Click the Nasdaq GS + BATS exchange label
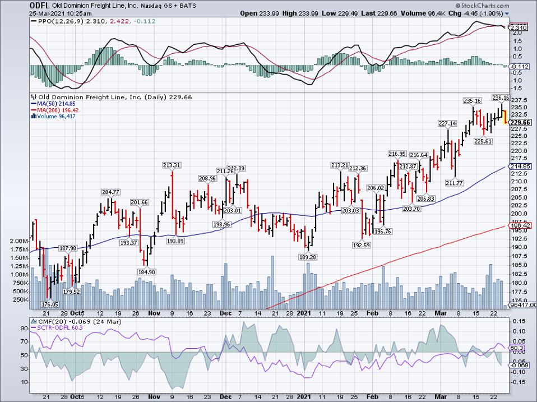 point(168,6)
